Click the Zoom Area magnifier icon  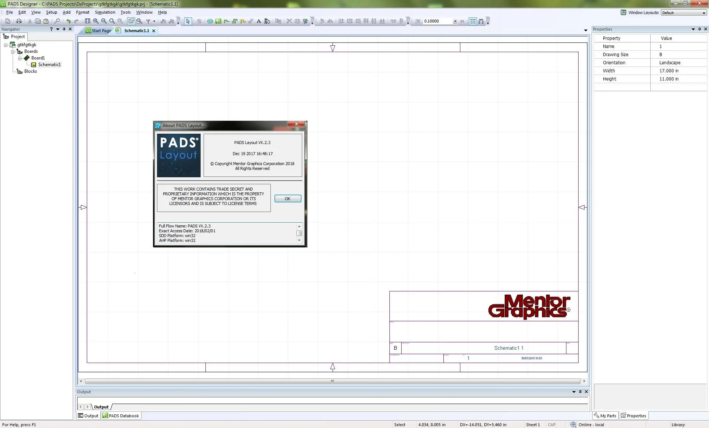(112, 21)
